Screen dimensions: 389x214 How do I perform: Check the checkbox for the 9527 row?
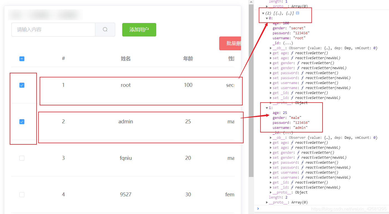click(22, 195)
